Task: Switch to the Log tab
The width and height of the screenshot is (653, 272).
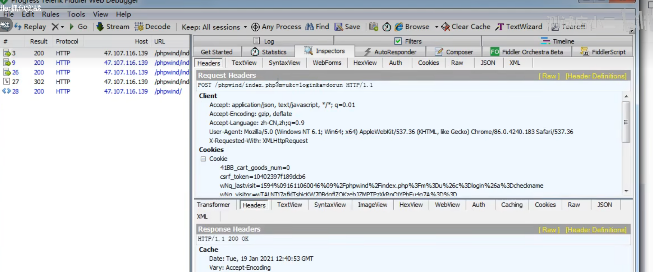Action: pyautogui.click(x=264, y=41)
